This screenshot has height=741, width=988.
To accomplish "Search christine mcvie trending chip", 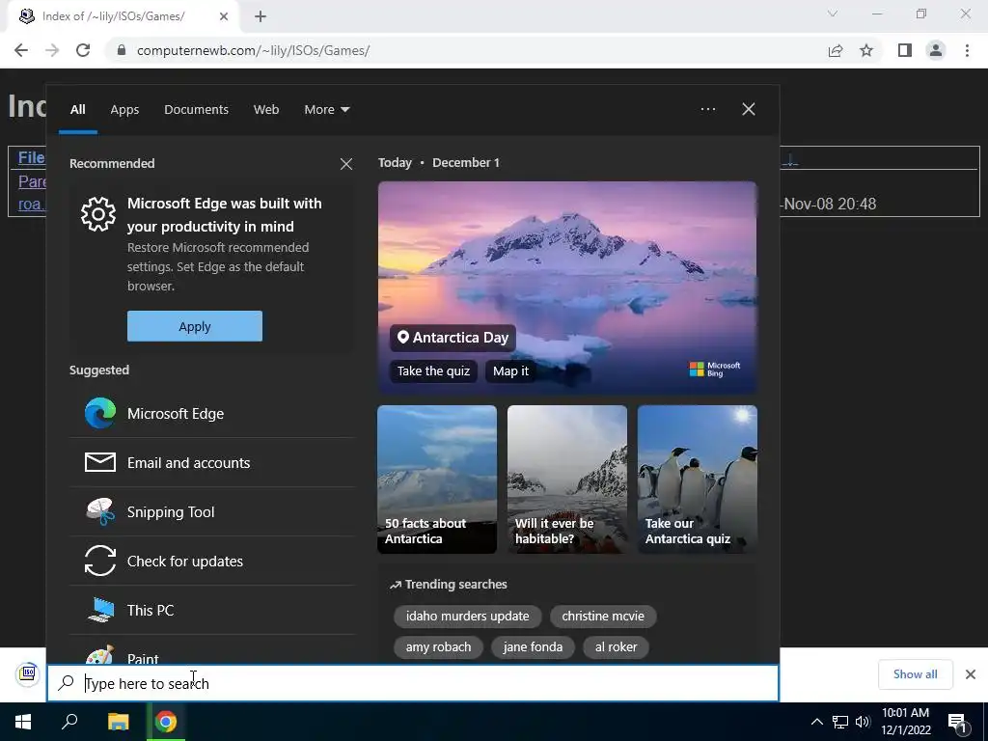I will pyautogui.click(x=603, y=617).
